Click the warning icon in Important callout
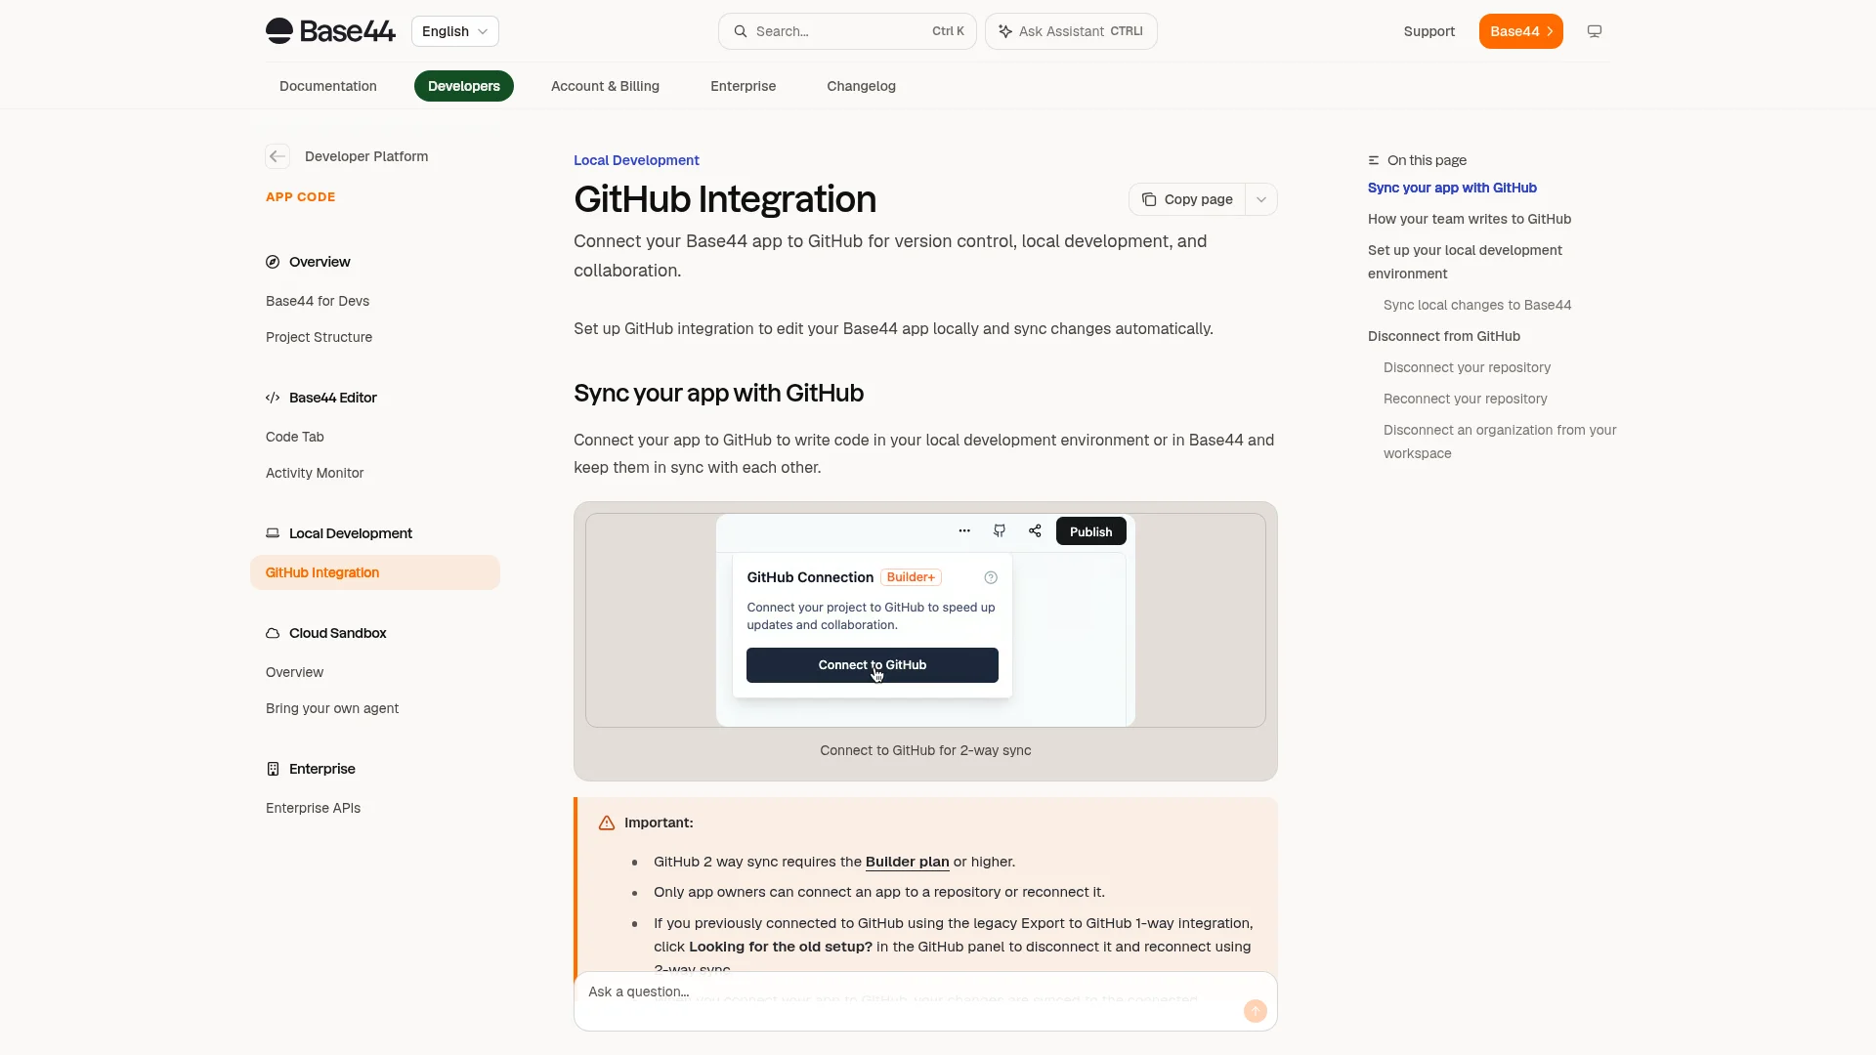 [607, 823]
